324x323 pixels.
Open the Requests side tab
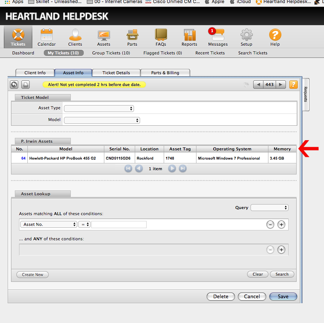point(306,94)
